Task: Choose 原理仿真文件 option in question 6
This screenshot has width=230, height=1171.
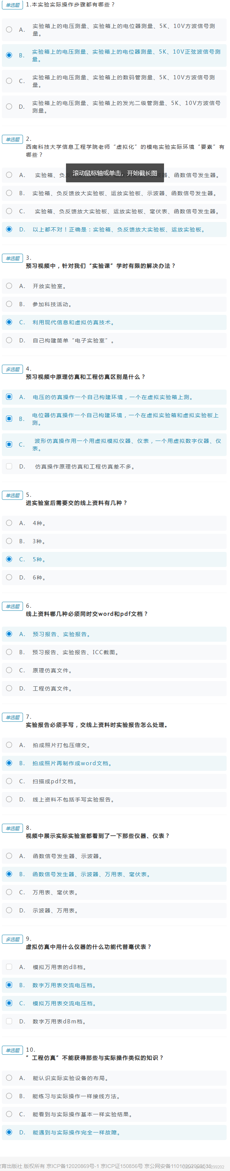Action: coord(9,670)
